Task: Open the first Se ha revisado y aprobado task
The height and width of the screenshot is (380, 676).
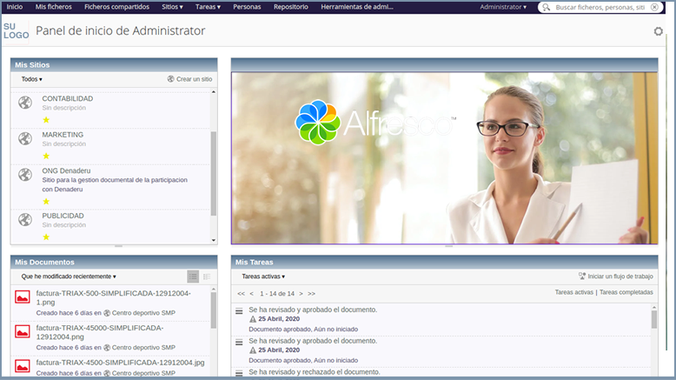Action: pos(313,310)
